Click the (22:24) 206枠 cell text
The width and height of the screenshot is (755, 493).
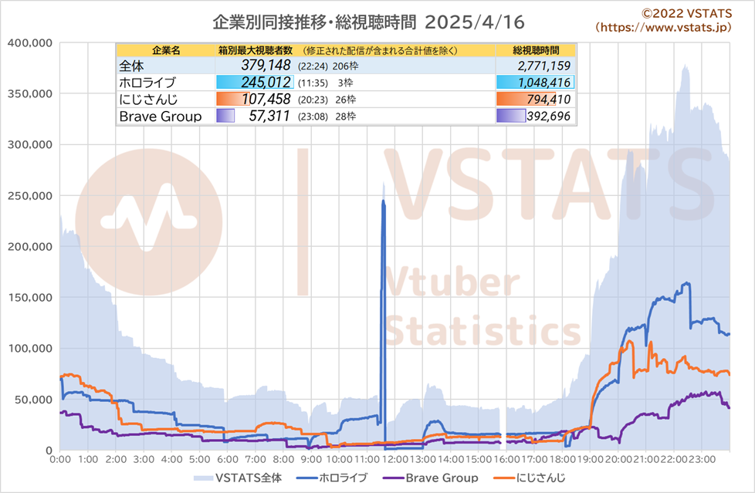point(328,66)
